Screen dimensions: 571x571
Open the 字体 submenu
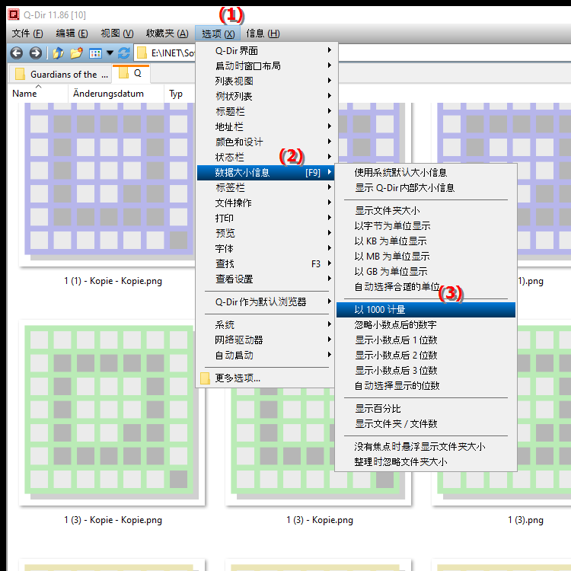(266, 248)
